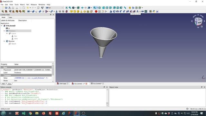Click the navigation cube in the 3D view
Screen dimensions: 206x116
click(198, 22)
